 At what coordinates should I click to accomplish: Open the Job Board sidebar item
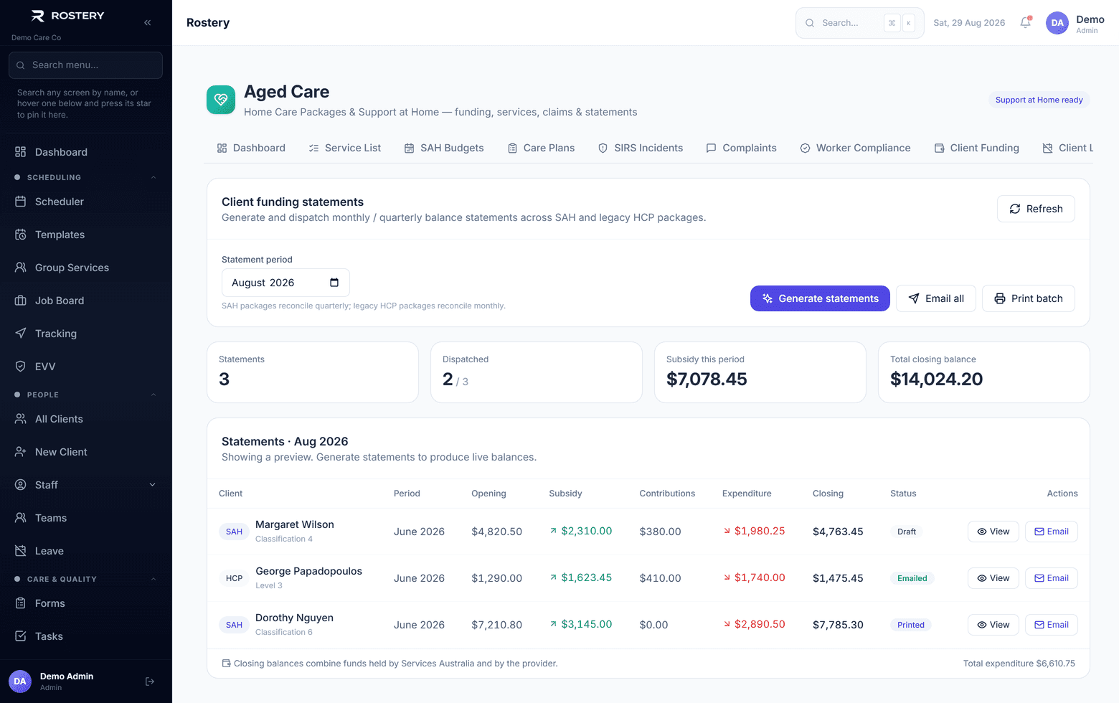pyautogui.click(x=86, y=301)
